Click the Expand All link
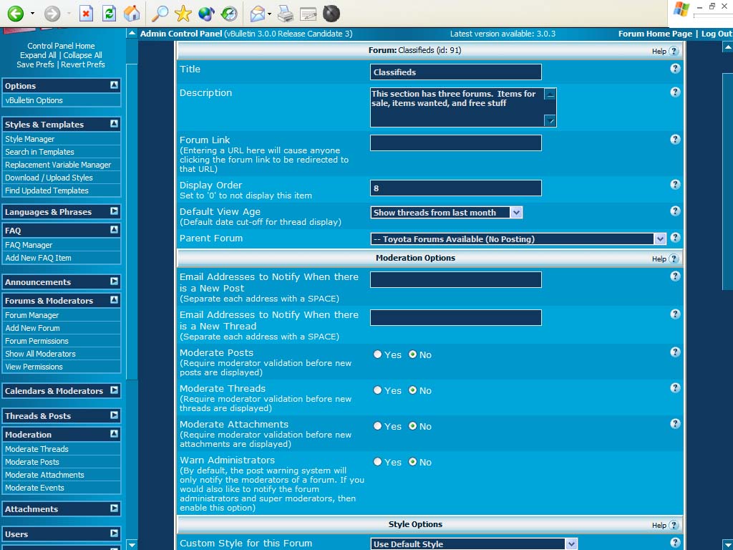This screenshot has height=550, width=733. (x=38, y=55)
